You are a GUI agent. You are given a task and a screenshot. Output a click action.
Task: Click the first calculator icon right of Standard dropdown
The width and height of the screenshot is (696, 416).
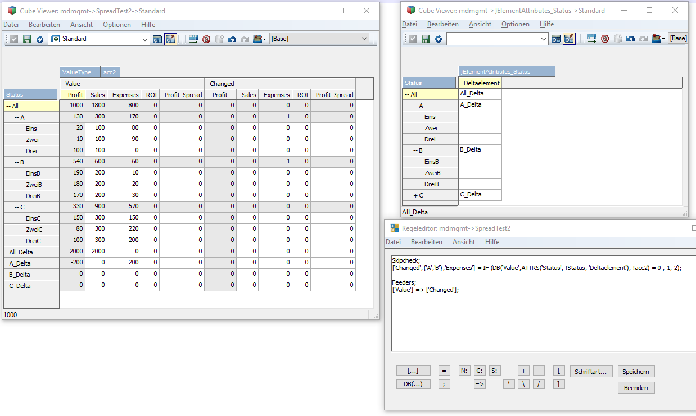pyautogui.click(x=157, y=39)
